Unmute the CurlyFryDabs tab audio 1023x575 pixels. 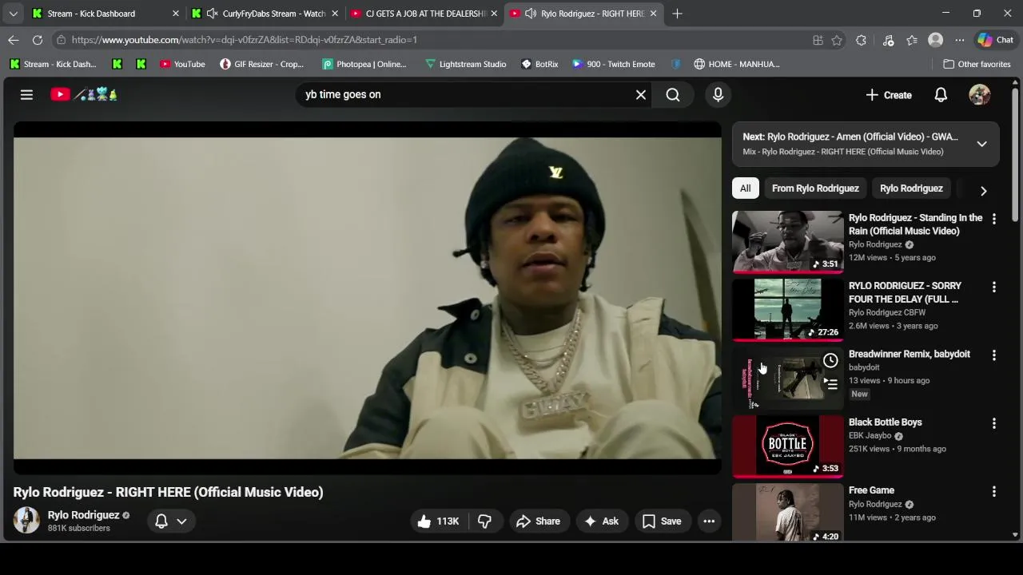click(212, 14)
